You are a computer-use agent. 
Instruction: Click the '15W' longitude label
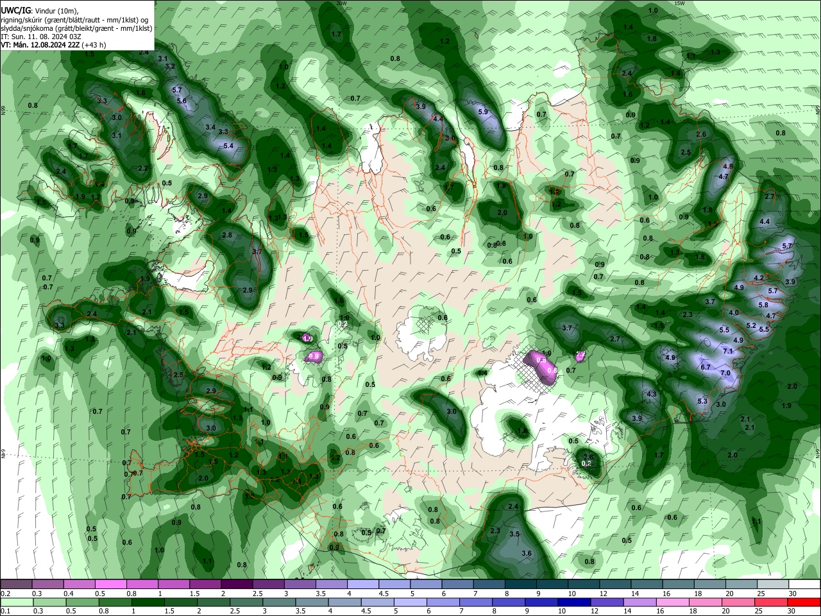tap(680, 3)
